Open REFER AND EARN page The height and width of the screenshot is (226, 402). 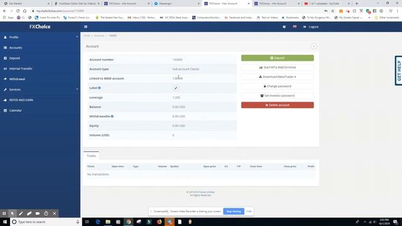(x=21, y=100)
